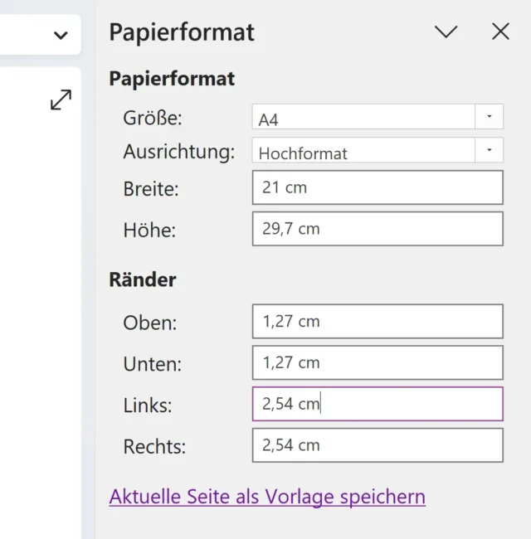Click 'Aktuelle Seite als Vorlage speichern' link
Image resolution: width=531 pixels, height=539 pixels.
pyautogui.click(x=267, y=497)
